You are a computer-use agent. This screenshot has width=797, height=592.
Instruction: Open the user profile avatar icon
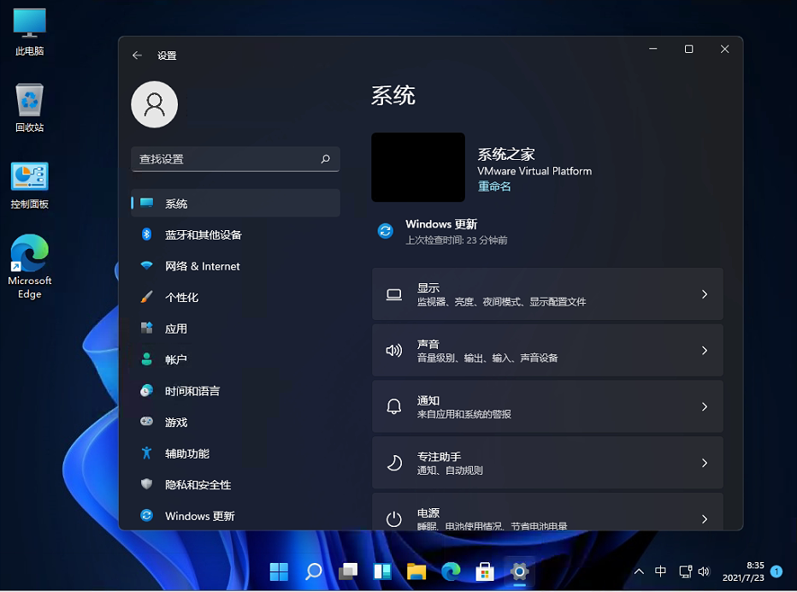[154, 104]
